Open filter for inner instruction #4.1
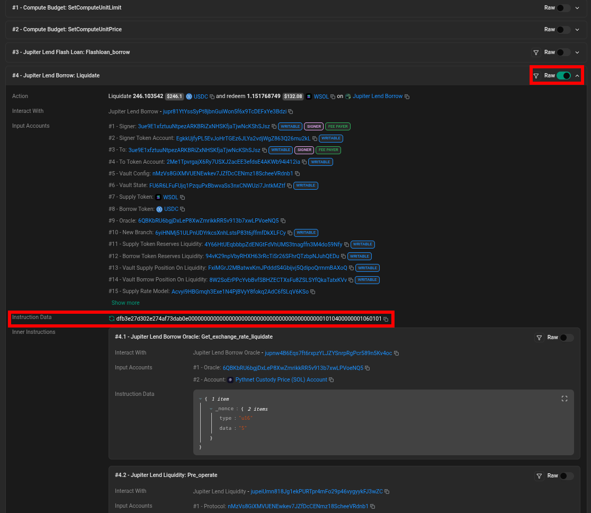Image resolution: width=591 pixels, height=513 pixels. pyautogui.click(x=539, y=338)
